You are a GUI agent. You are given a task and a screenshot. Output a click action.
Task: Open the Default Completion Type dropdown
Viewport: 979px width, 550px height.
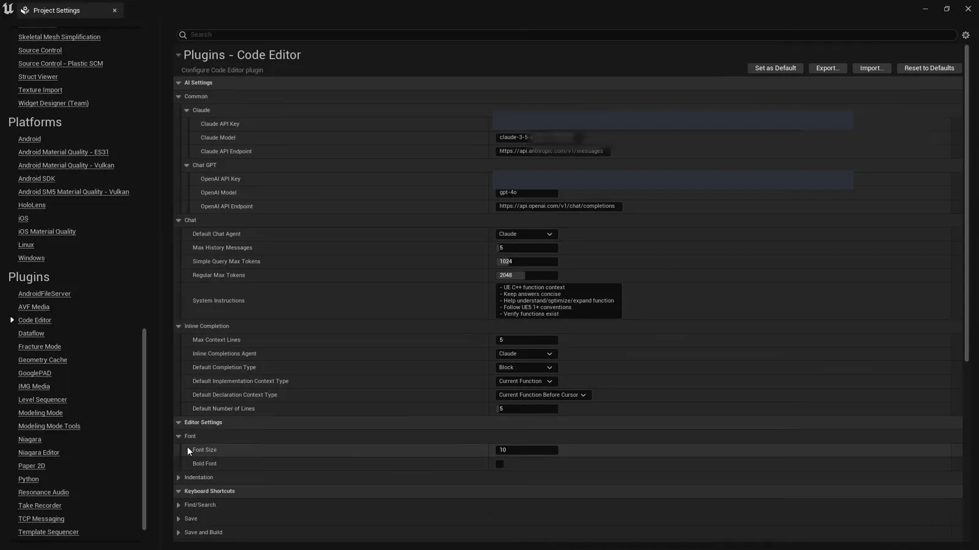526,368
